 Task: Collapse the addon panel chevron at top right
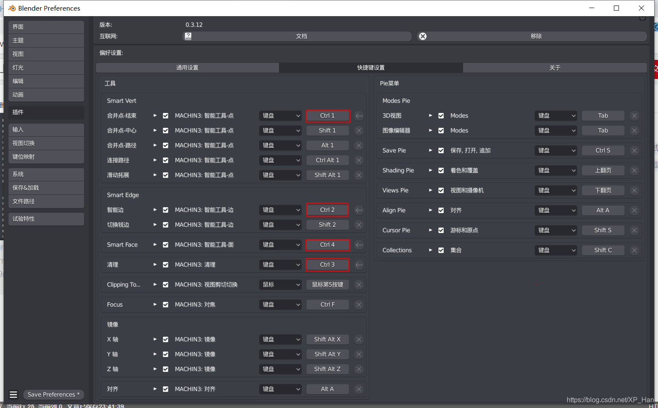click(x=642, y=18)
